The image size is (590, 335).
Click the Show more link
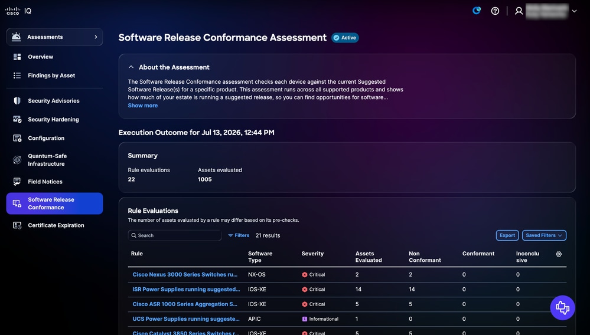(x=142, y=106)
